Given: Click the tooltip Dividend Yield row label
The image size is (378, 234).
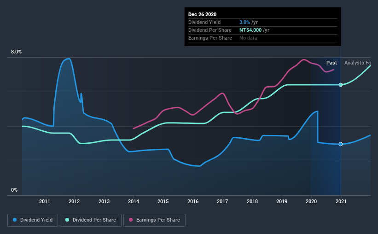Looking at the screenshot, I should 204,22.
